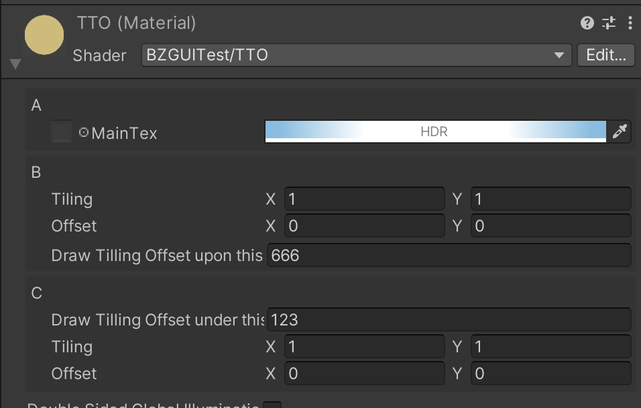Image resolution: width=641 pixels, height=408 pixels.
Task: Open the BZGUITest/TTO shader dropdown
Action: coord(355,55)
